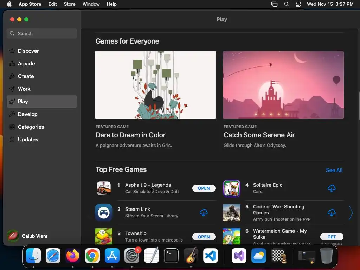Launch Firefox from the Dock
The height and width of the screenshot is (270, 360).
click(73, 256)
